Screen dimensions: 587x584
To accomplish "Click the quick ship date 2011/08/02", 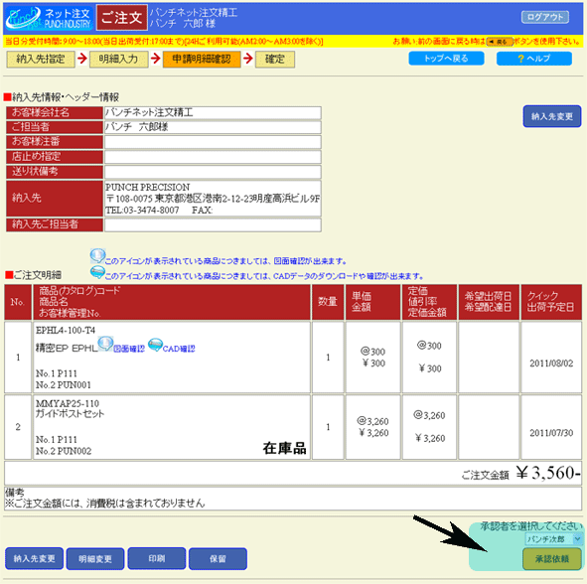I will tap(551, 364).
